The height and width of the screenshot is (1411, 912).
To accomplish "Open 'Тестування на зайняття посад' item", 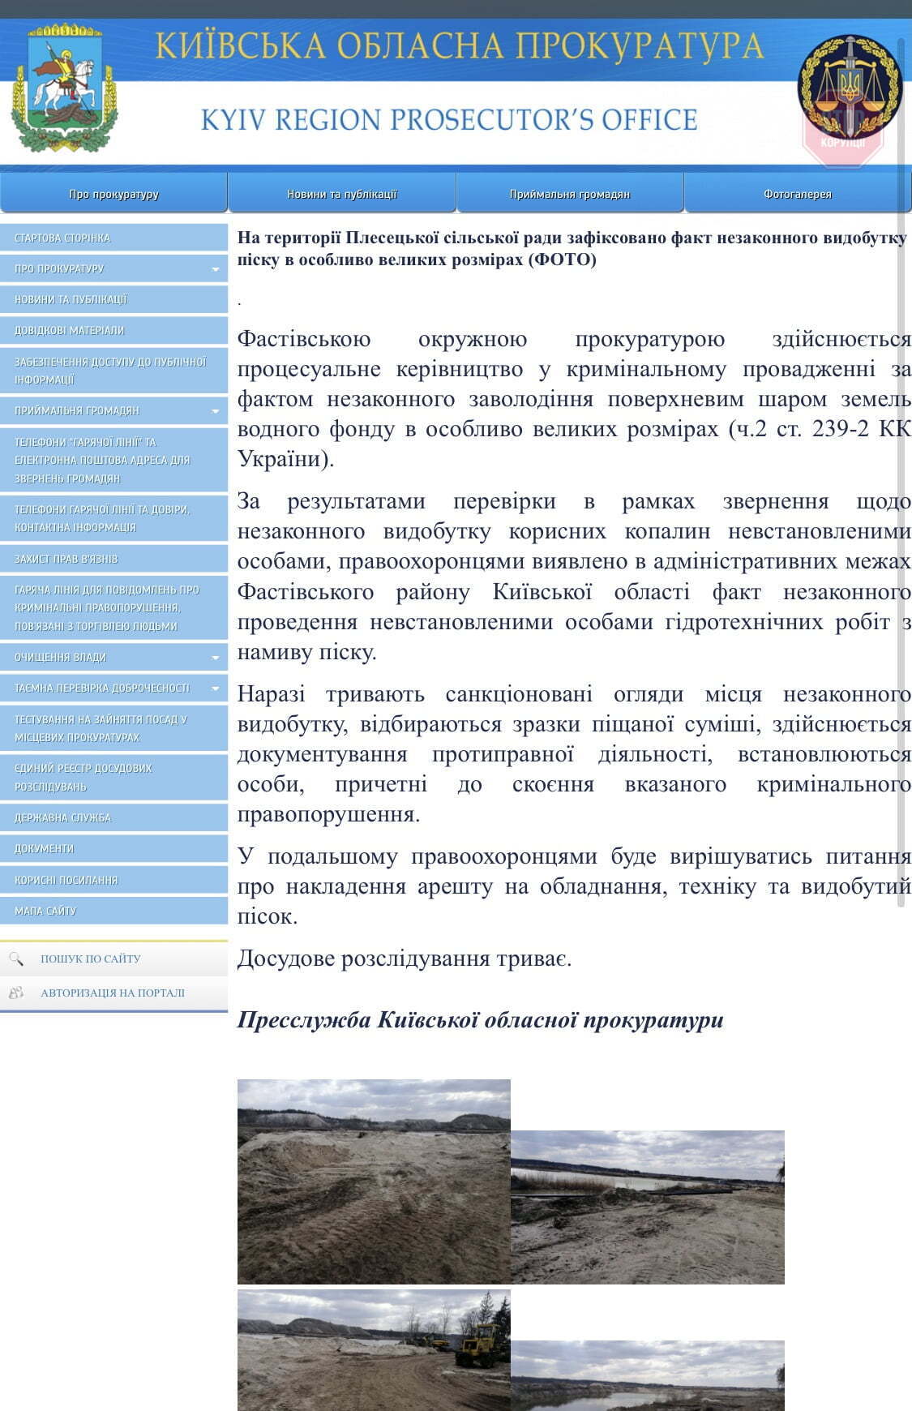I will pos(113,728).
